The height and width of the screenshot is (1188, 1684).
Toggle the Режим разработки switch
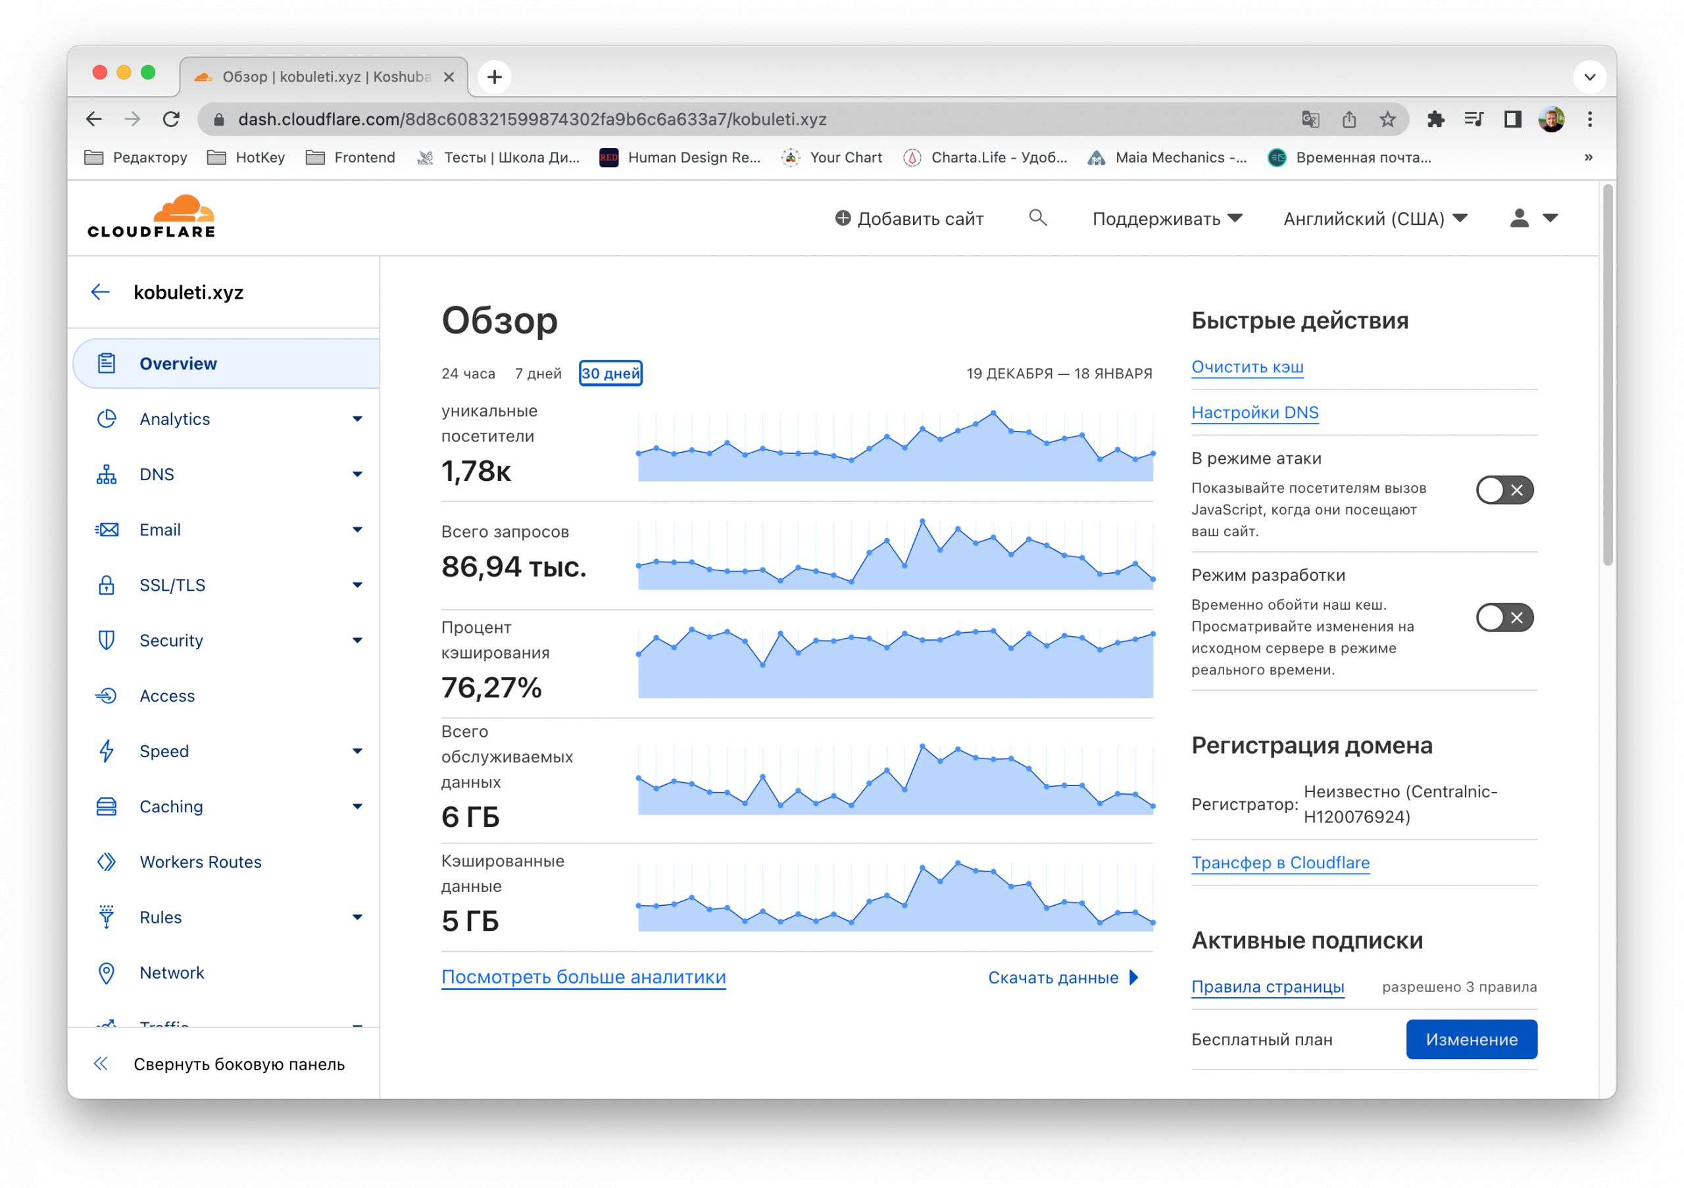[1504, 618]
